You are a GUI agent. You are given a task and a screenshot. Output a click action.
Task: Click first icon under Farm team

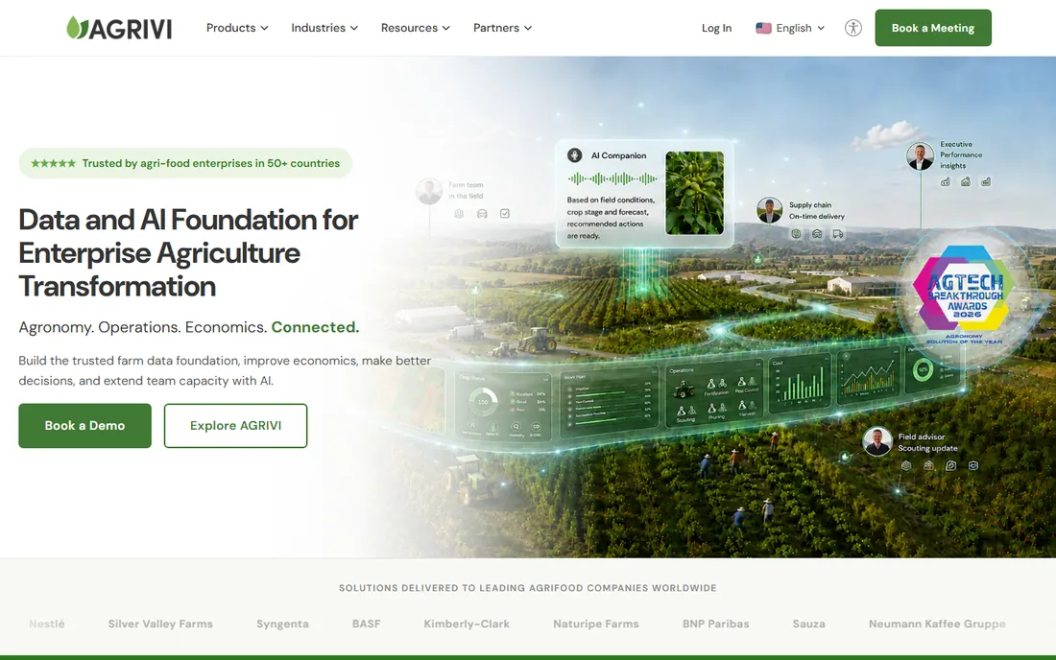click(x=459, y=213)
